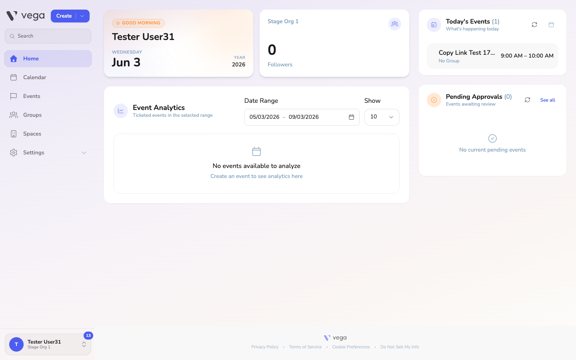This screenshot has height=360, width=576.
Task: Click the Settings gear icon
Action: point(14,152)
